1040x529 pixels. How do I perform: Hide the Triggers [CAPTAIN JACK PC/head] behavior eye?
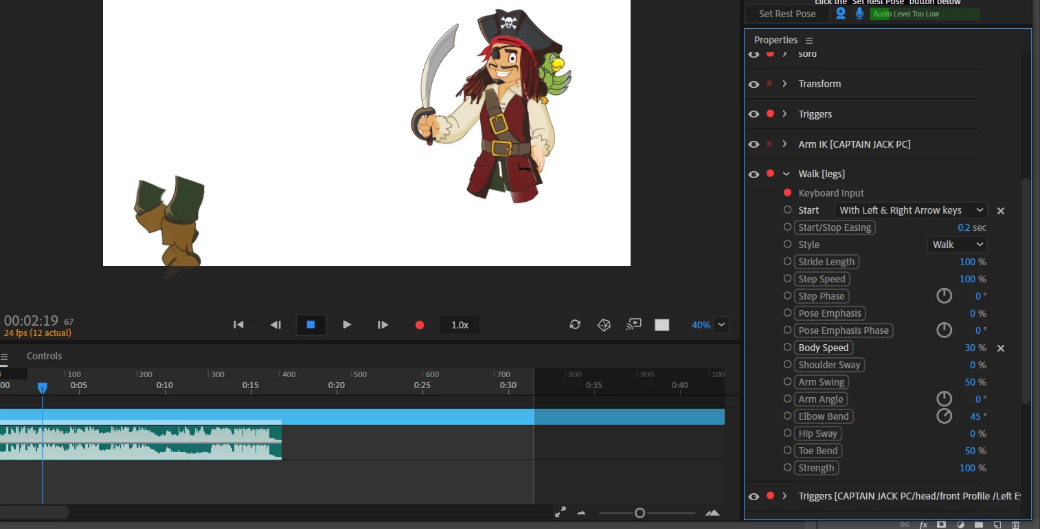754,496
